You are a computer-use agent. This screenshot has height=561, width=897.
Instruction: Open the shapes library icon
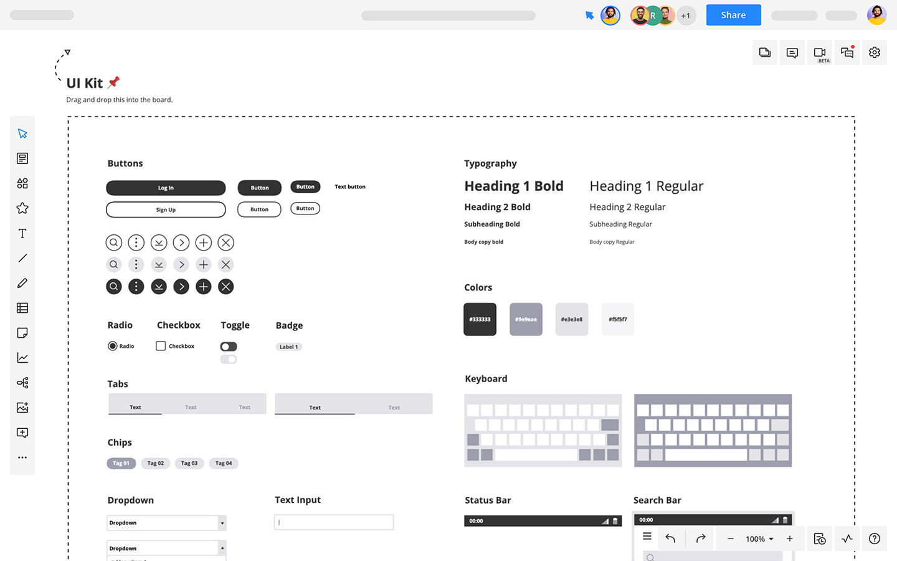click(x=22, y=183)
